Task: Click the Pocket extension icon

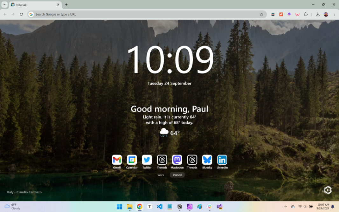Action: pos(297,14)
